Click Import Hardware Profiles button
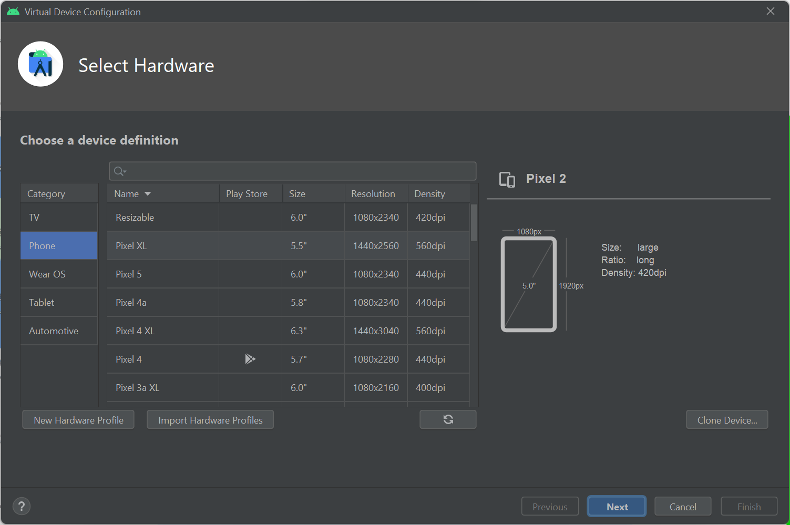The height and width of the screenshot is (525, 790). 210,420
